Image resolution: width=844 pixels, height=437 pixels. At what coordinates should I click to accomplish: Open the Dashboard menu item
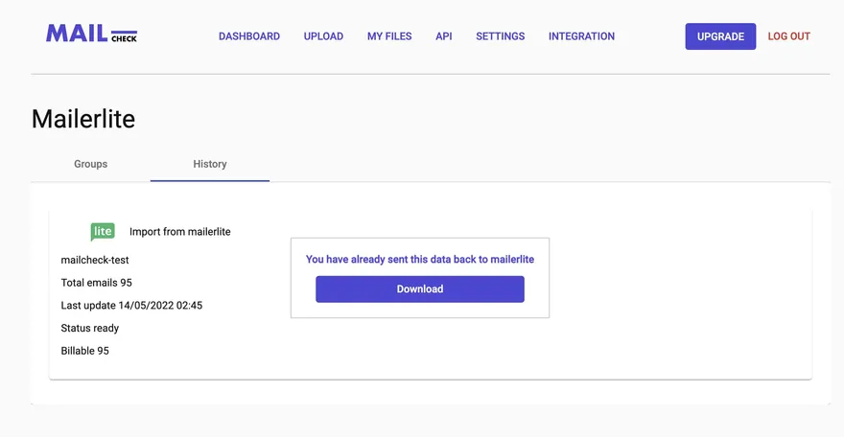tap(249, 36)
